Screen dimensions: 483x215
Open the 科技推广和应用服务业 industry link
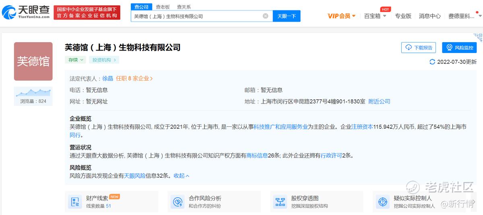[281, 127]
